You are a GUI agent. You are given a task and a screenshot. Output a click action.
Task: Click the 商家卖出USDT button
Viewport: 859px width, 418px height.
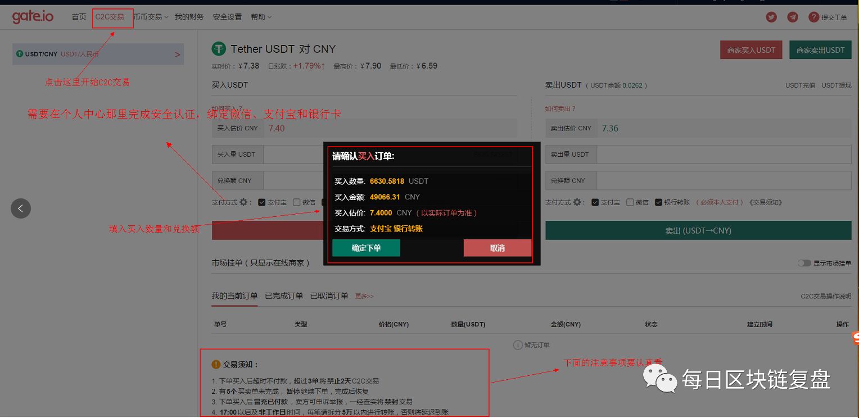point(820,49)
